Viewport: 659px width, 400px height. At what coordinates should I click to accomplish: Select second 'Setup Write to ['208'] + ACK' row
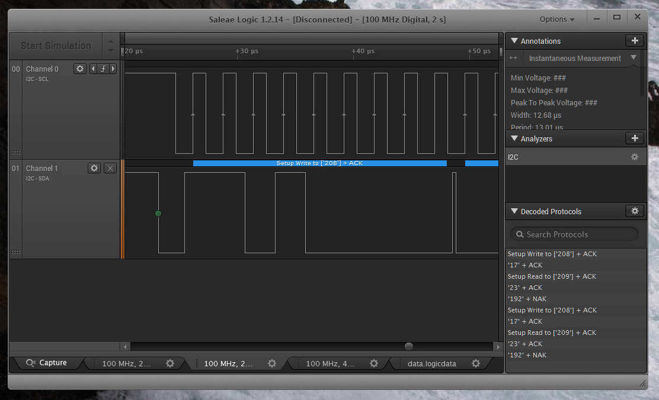coord(575,310)
